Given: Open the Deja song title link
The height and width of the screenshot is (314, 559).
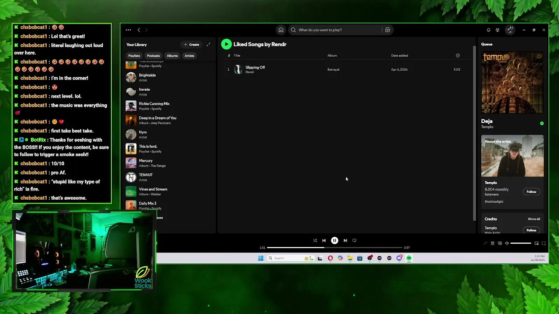Looking at the screenshot, I should pyautogui.click(x=487, y=121).
